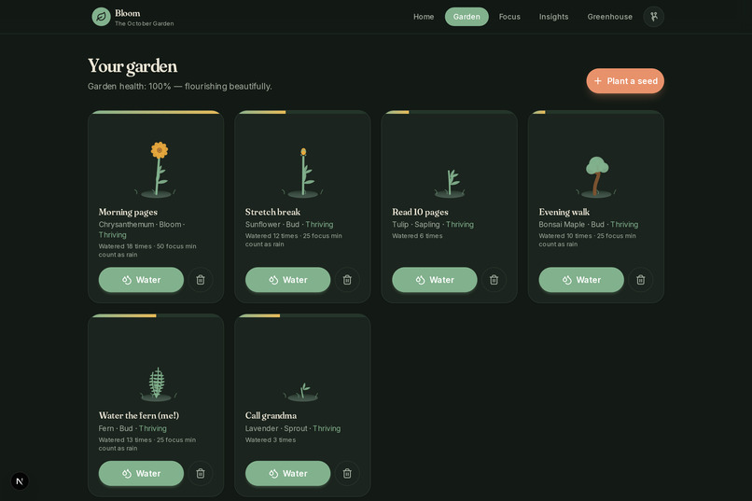Screen dimensions: 752x501
Task: Water the Stretch break plant
Action: tap(287, 280)
